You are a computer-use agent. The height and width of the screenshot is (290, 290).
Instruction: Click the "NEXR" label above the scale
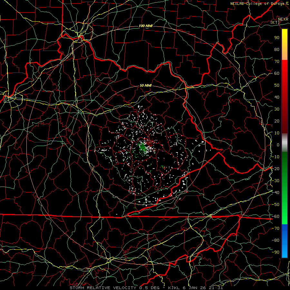(283, 19)
